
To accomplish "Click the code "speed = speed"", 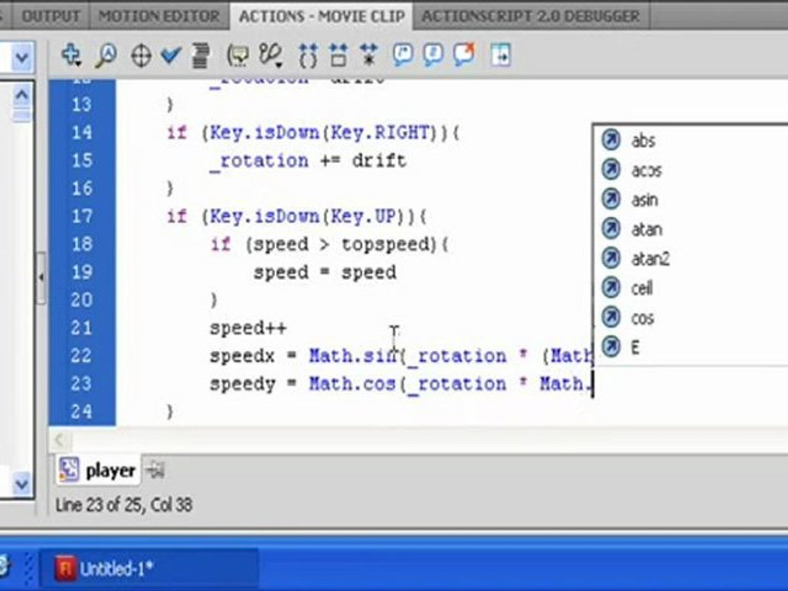I will 325,273.
